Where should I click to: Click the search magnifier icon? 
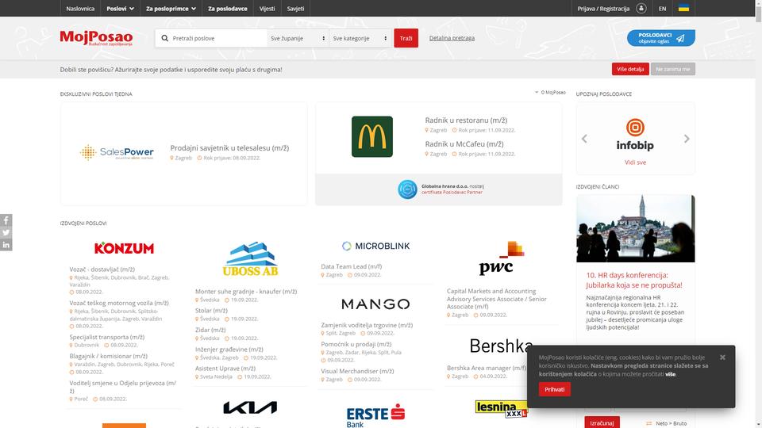pyautogui.click(x=165, y=38)
